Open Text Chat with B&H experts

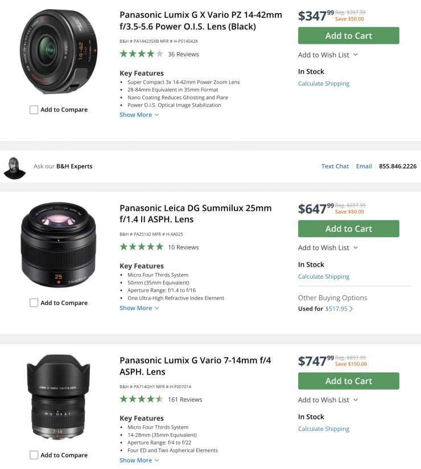pyautogui.click(x=335, y=166)
